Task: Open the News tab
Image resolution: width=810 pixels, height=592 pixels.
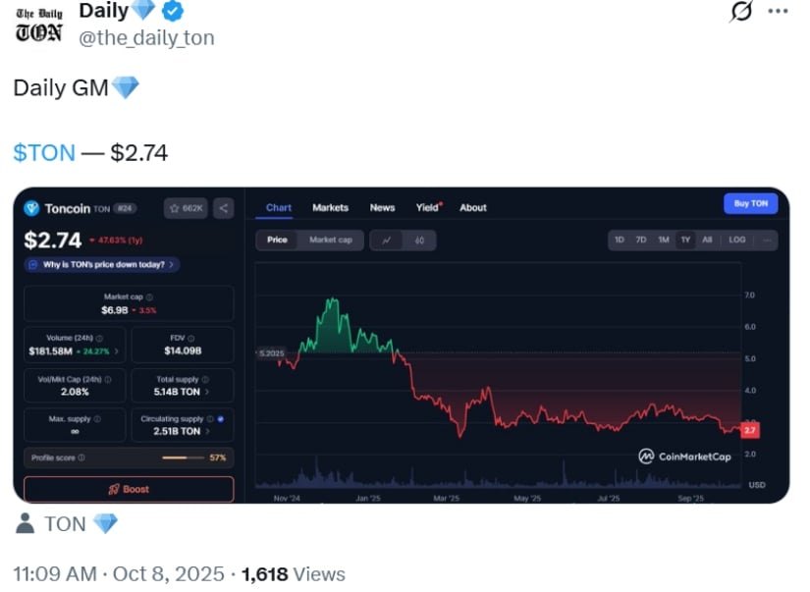Action: pyautogui.click(x=382, y=207)
